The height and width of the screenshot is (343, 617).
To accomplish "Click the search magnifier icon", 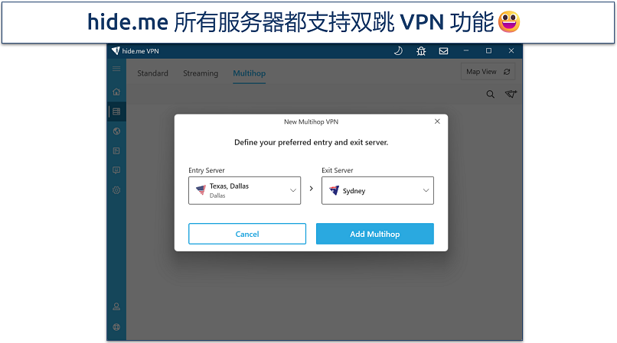I will pyautogui.click(x=490, y=94).
